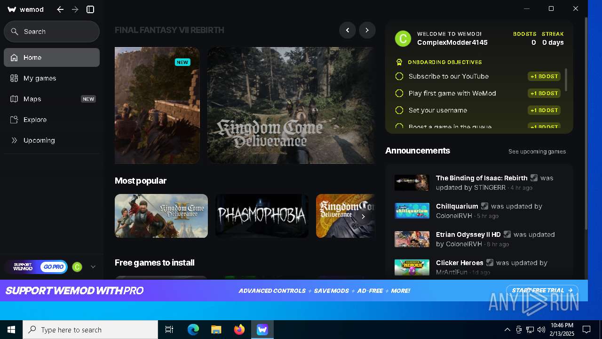Open The Binding of Isaac: Rebirth announcement
Screen dimensions: 602x339
pos(479,183)
